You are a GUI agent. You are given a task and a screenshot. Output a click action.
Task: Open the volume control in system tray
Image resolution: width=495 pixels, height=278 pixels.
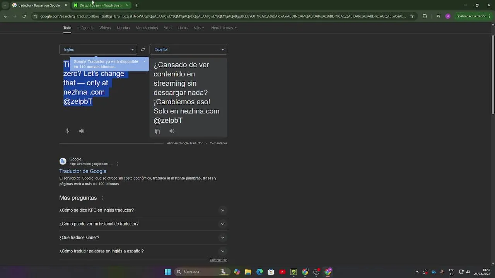[x=468, y=272]
